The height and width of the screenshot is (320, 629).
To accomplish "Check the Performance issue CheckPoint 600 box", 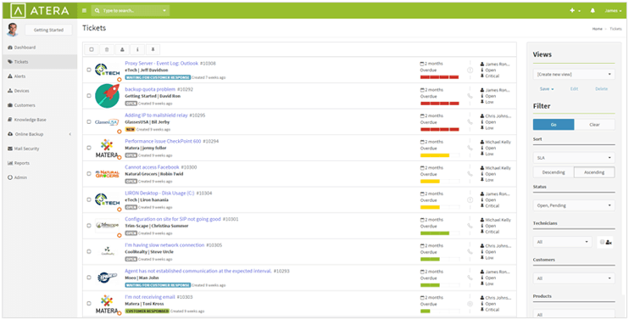I will (x=89, y=148).
